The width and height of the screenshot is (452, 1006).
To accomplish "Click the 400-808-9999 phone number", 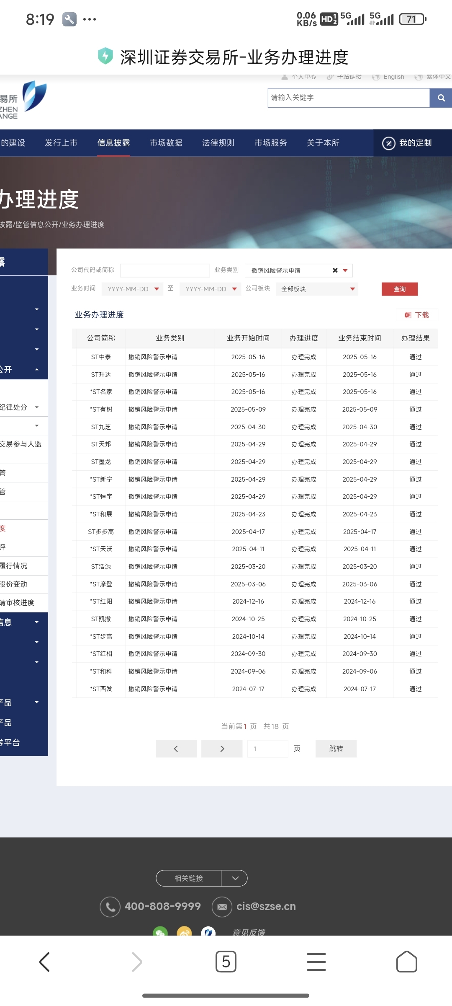I will 163,906.
